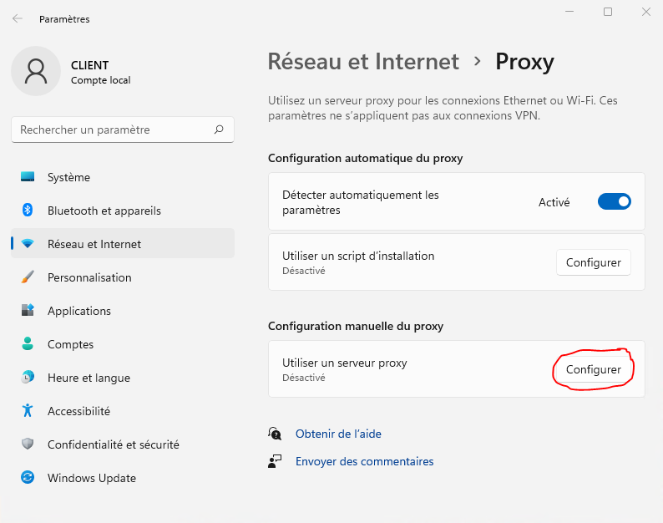This screenshot has height=523, width=663.
Task: Click Désactivé under Utiliser un serveur proxy
Action: click(304, 378)
